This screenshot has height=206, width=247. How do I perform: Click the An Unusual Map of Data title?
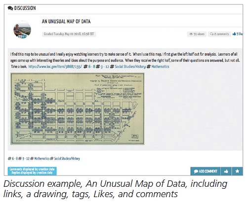pyautogui.click(x=66, y=22)
